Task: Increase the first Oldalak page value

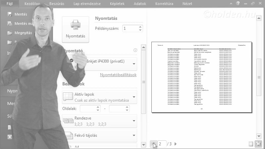Action: [x=98, y=107]
